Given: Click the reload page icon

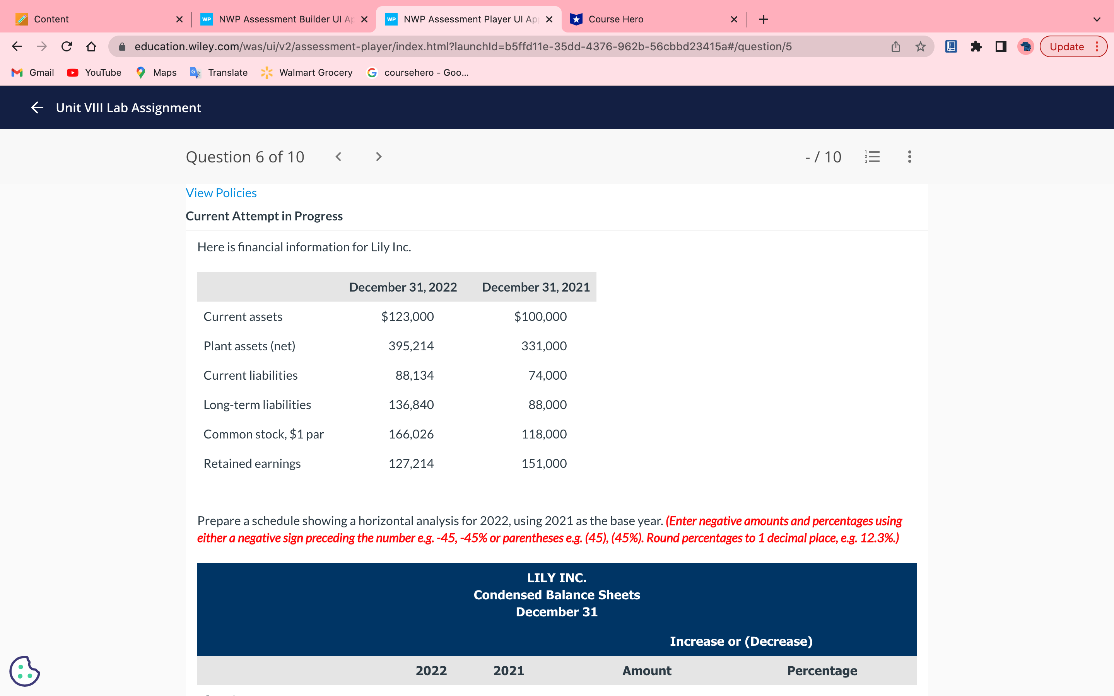Looking at the screenshot, I should [67, 46].
